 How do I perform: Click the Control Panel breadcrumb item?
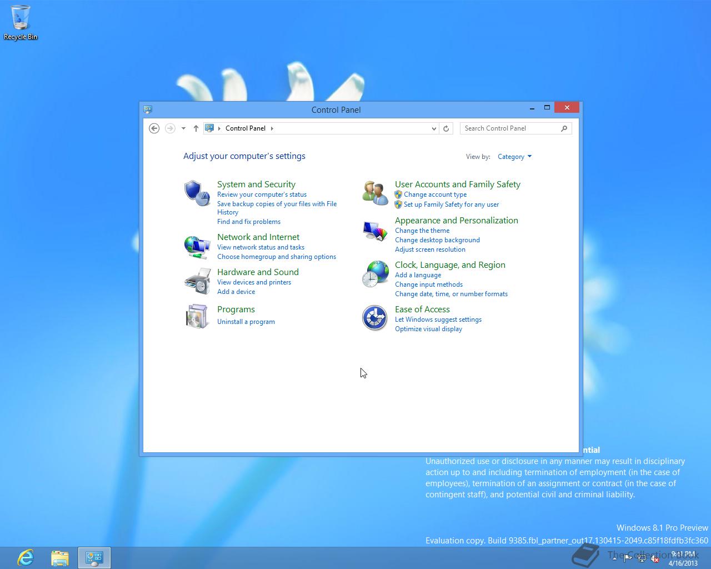tap(246, 128)
